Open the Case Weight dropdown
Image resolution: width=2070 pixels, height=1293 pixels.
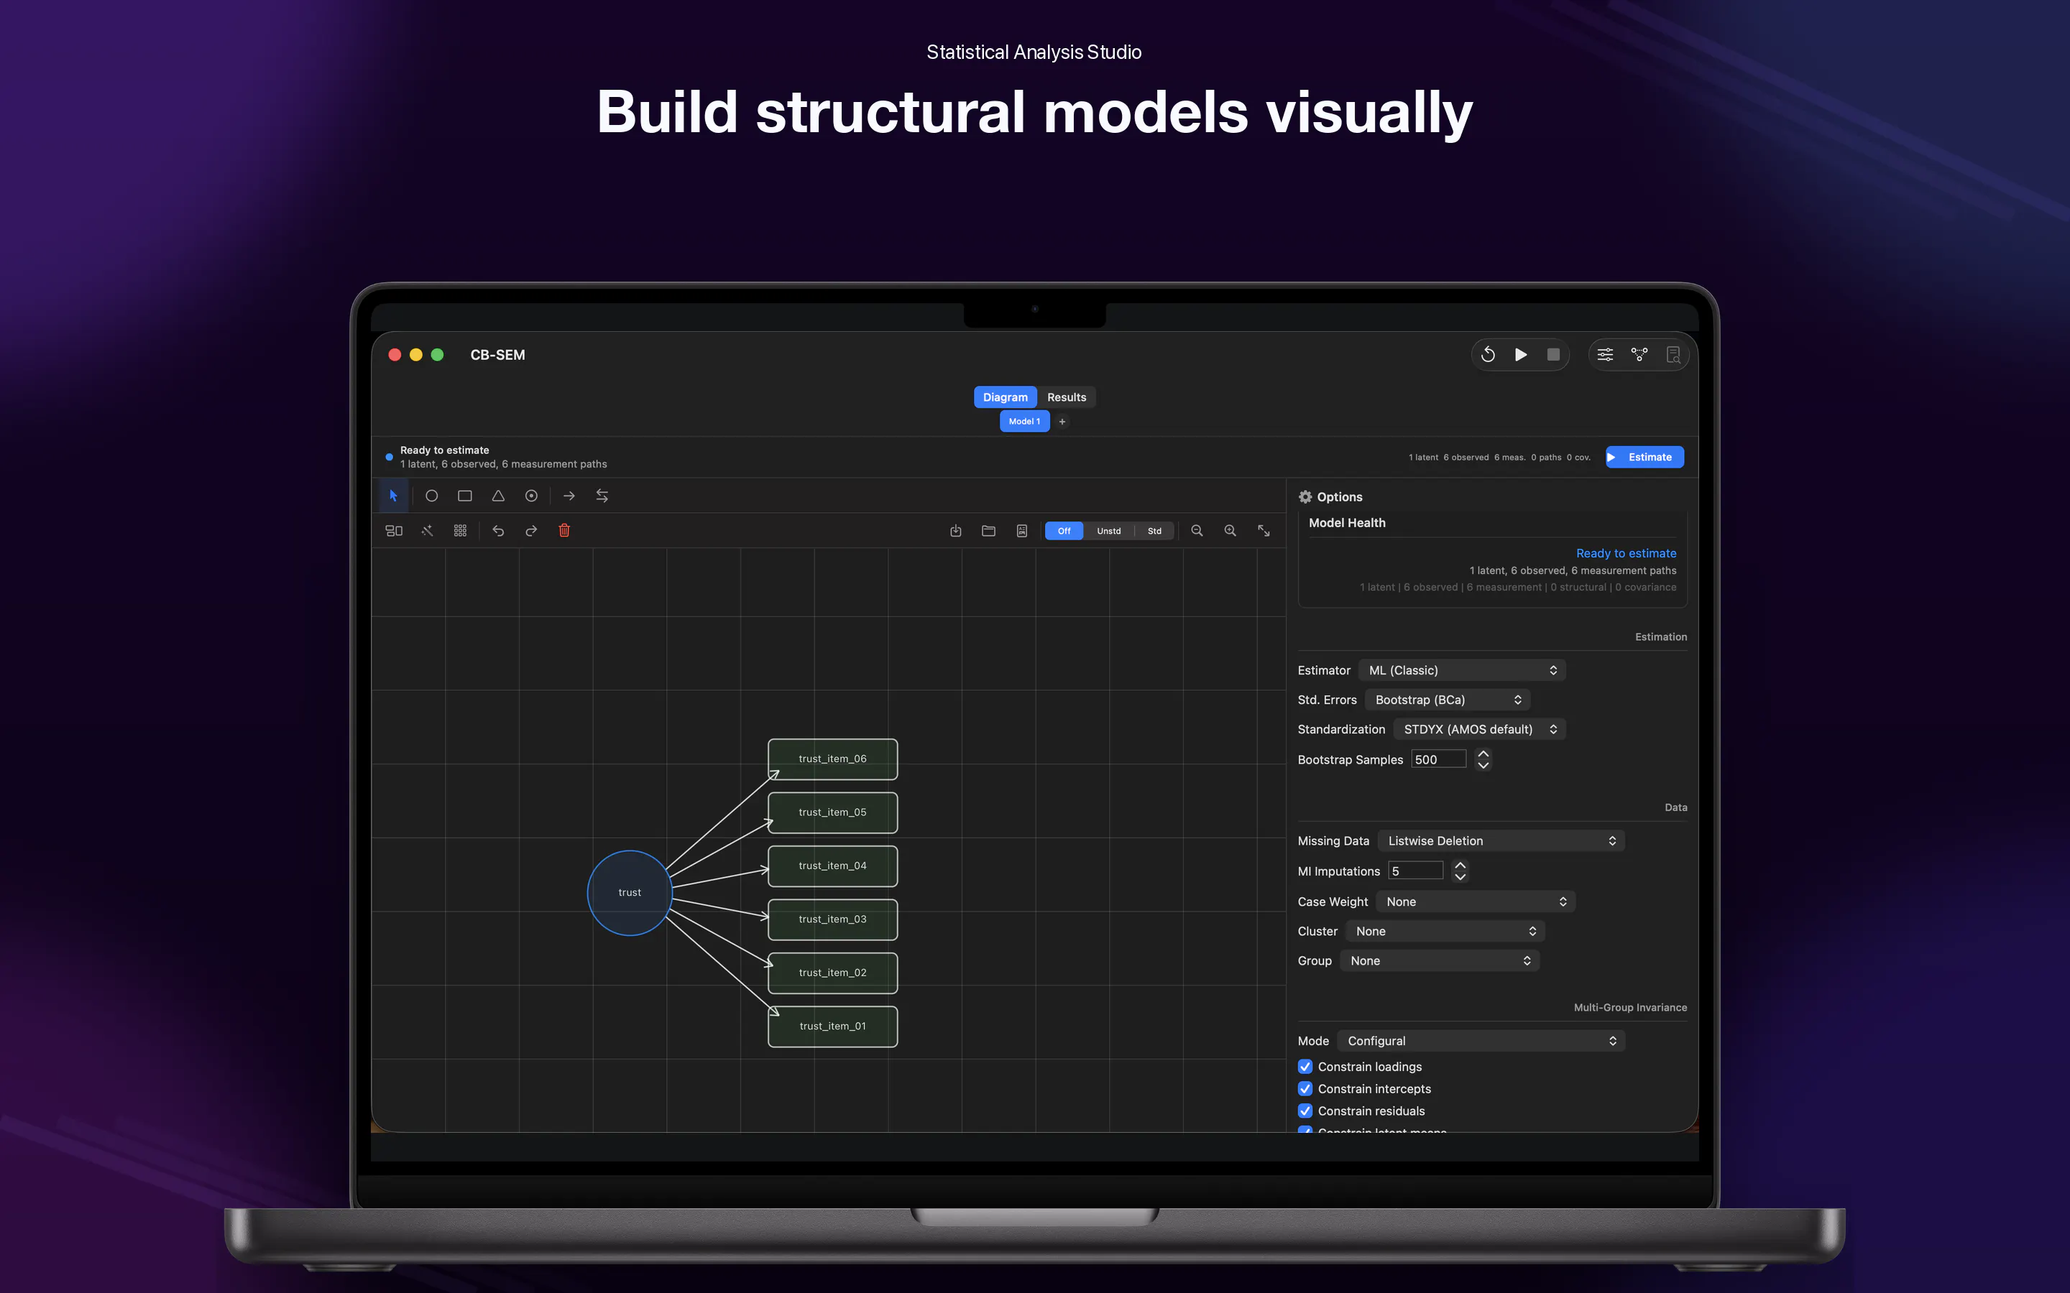1476,902
